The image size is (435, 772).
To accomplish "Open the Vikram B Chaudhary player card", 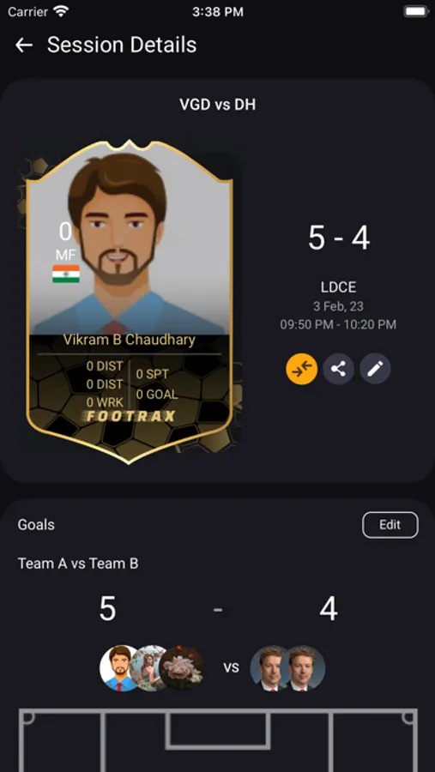I will 129,301.
